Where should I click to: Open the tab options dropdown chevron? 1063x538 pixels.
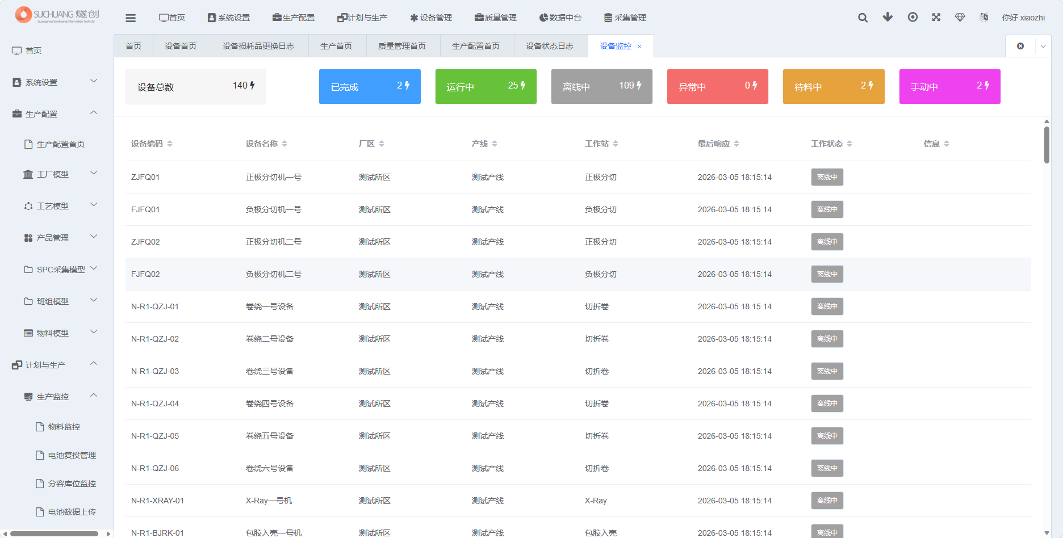tap(1043, 47)
